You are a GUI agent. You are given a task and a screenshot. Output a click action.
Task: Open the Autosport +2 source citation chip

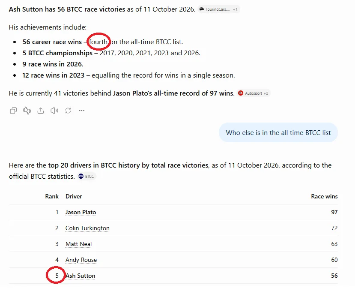254,93
